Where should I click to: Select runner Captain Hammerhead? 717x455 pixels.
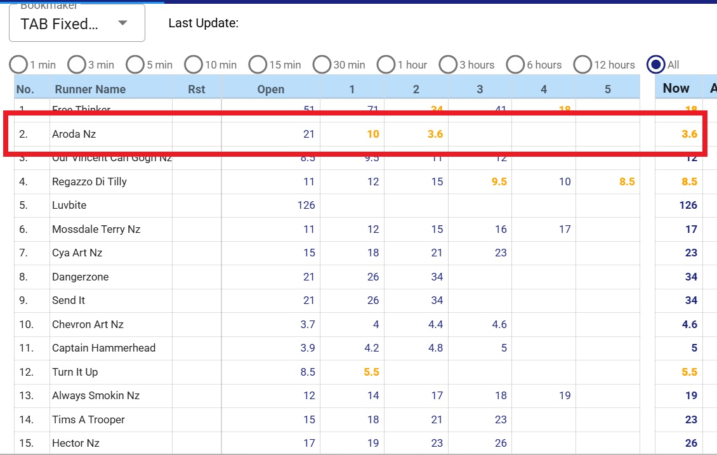tap(104, 348)
